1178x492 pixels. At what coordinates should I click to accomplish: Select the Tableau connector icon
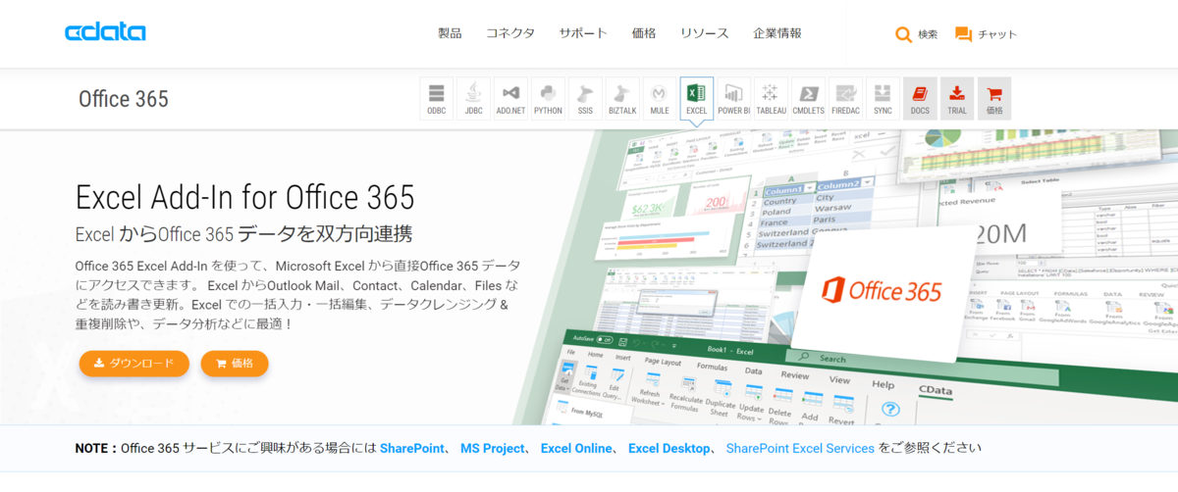771,99
